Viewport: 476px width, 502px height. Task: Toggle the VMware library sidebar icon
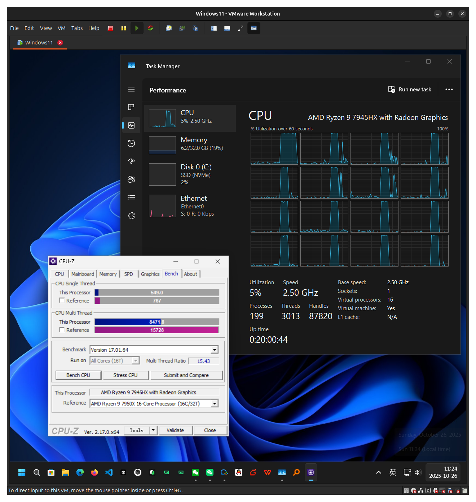coord(214,28)
